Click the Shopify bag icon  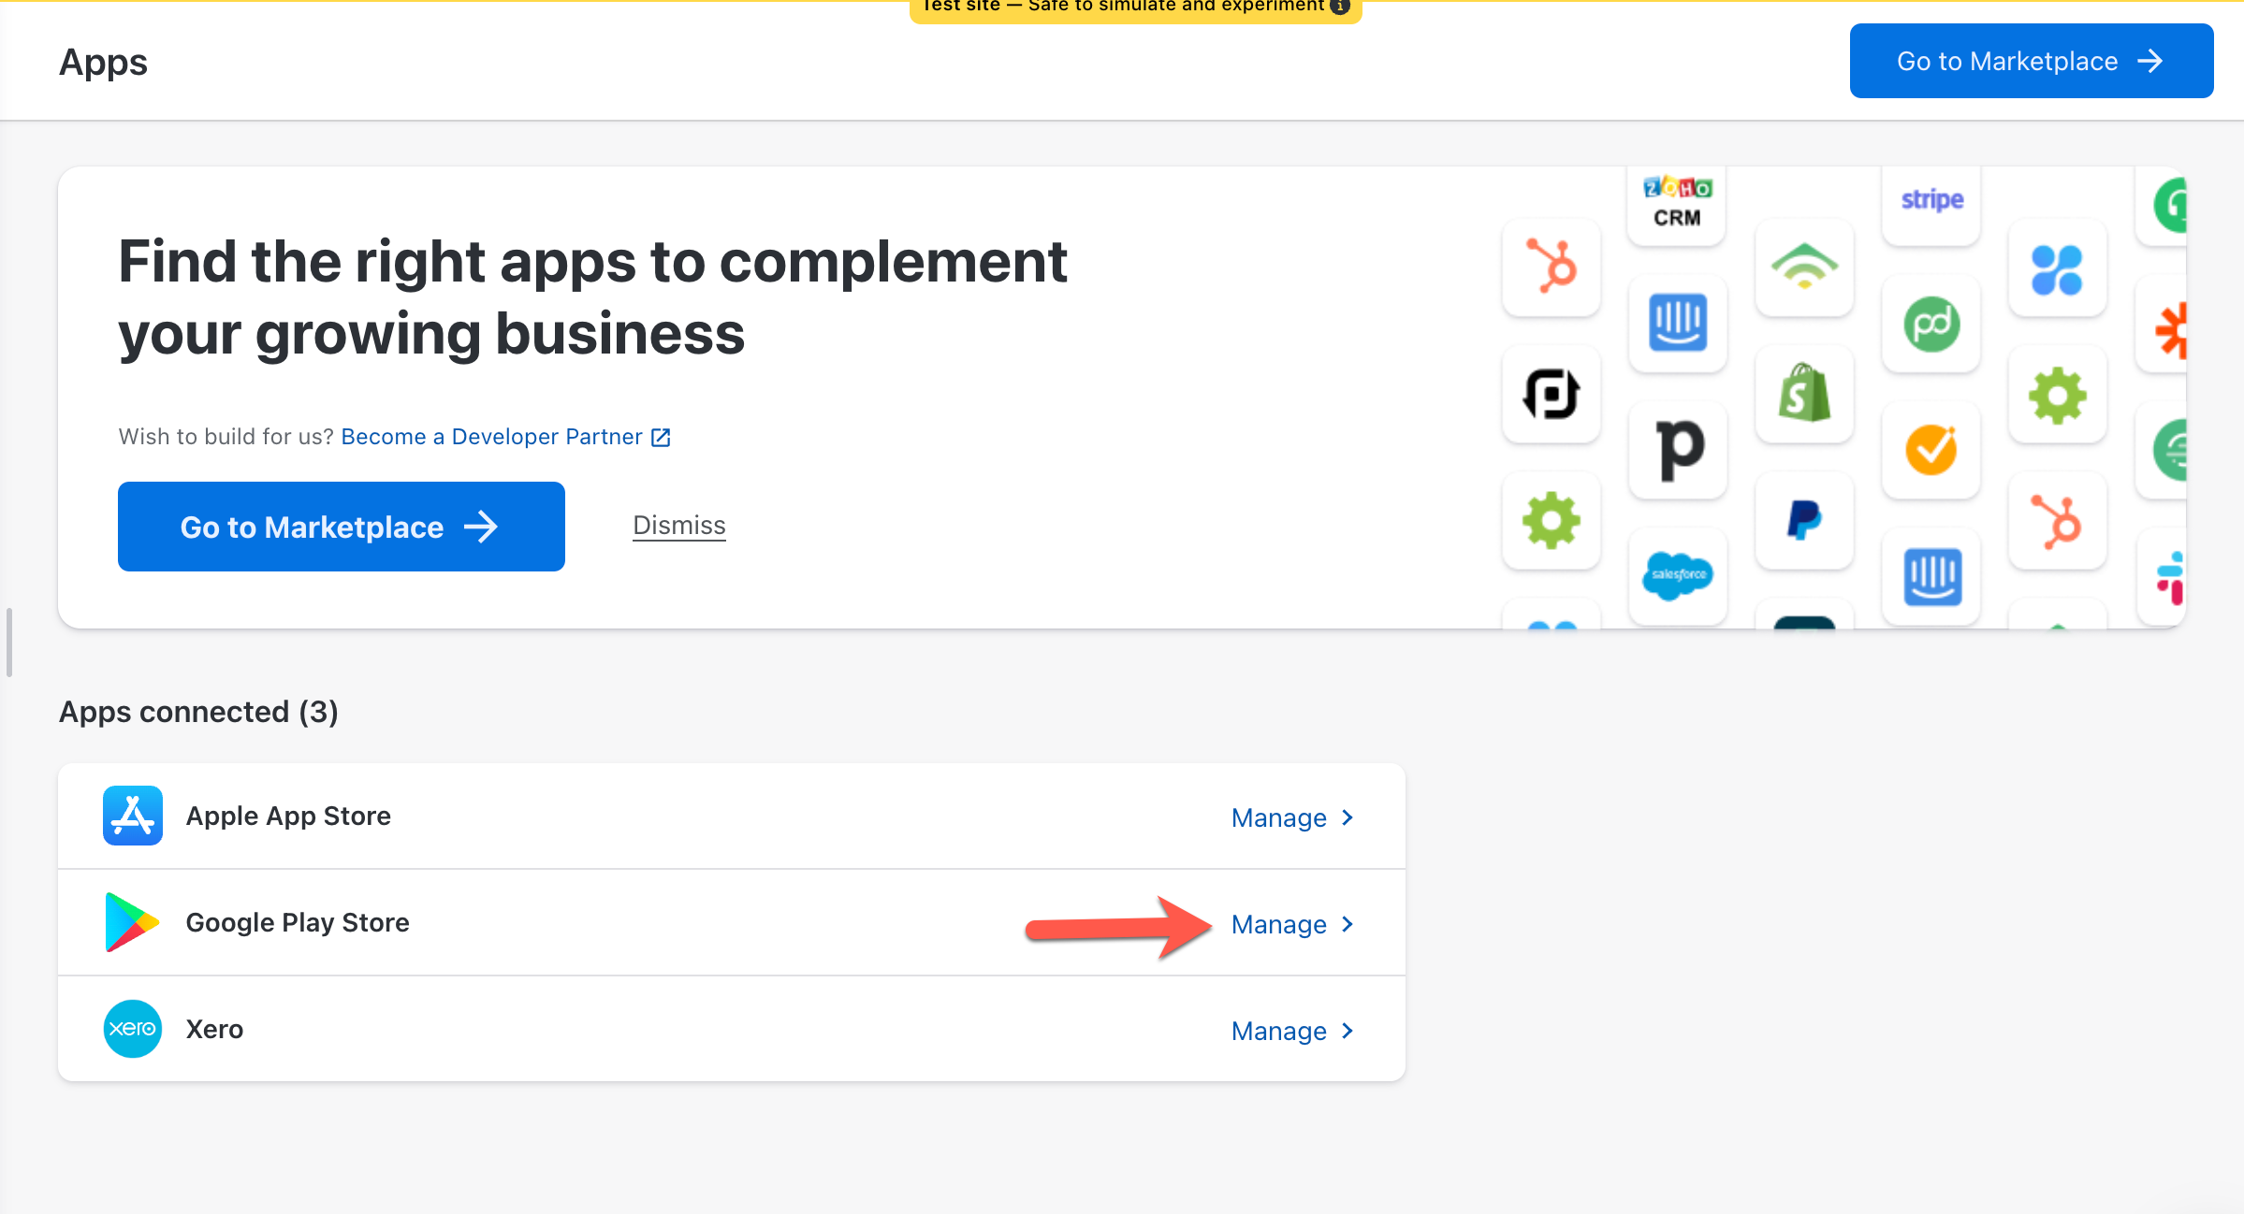pyautogui.click(x=1804, y=394)
